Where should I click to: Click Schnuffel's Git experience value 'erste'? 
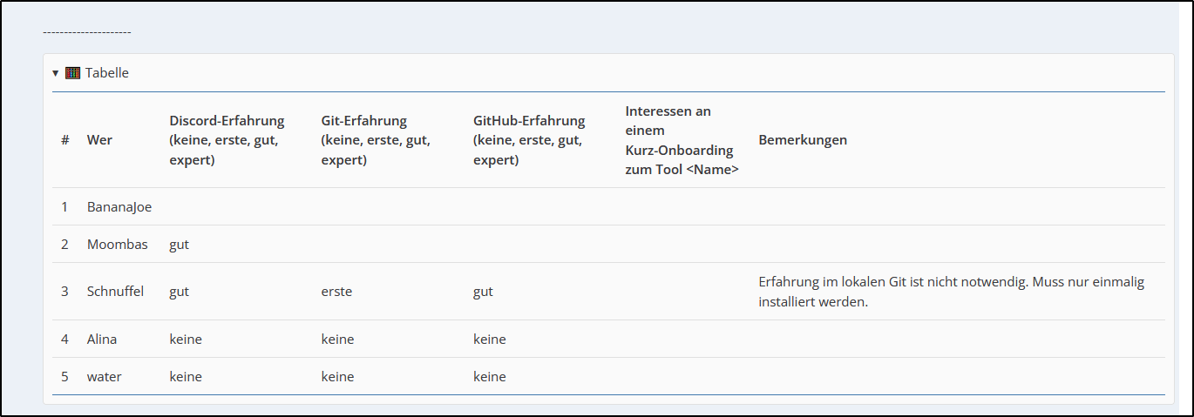tap(336, 292)
